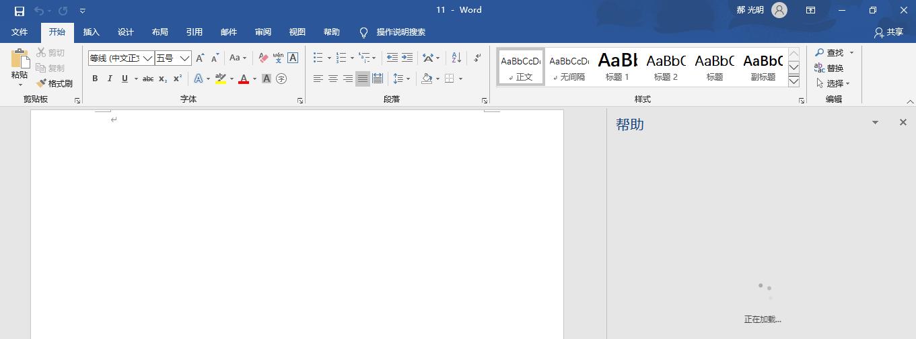
Task: Expand the styles gallery more arrow
Action: point(794,81)
